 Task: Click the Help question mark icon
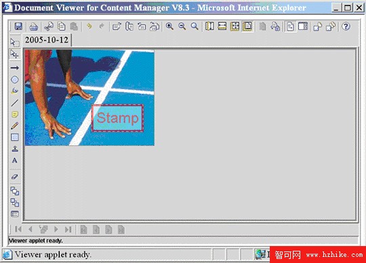click(x=346, y=26)
